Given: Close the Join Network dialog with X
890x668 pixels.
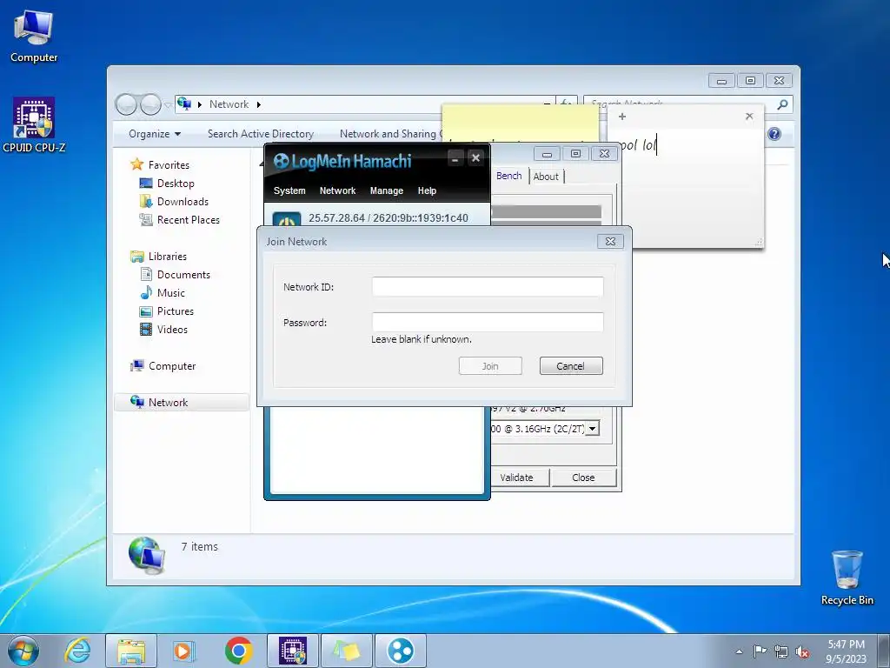Looking at the screenshot, I should (x=610, y=242).
